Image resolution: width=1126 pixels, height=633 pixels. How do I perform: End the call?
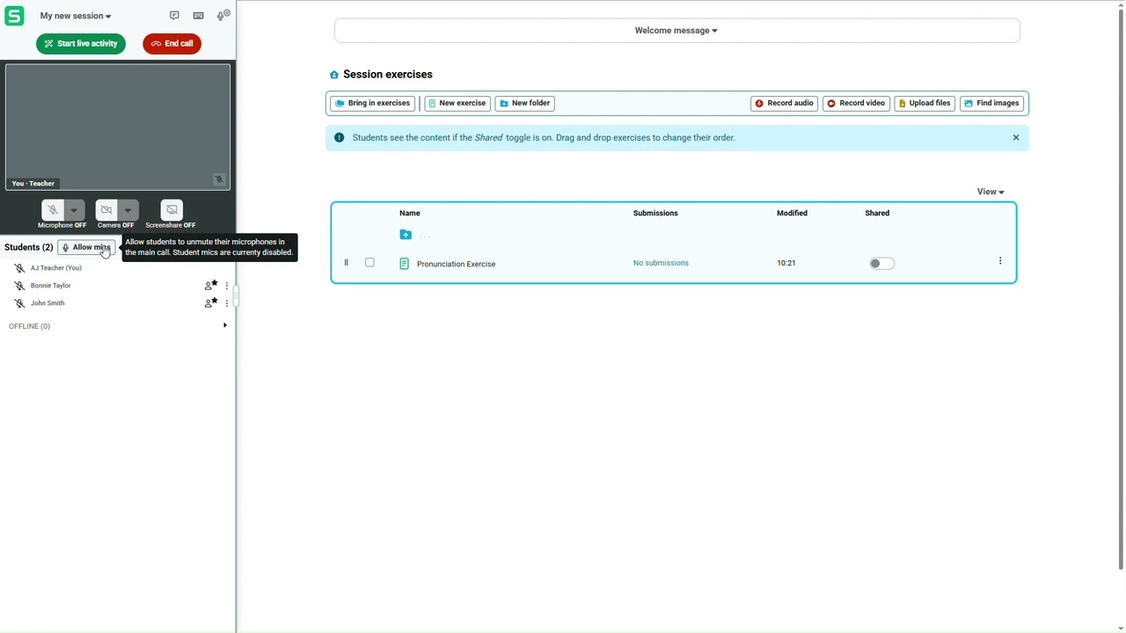[172, 44]
